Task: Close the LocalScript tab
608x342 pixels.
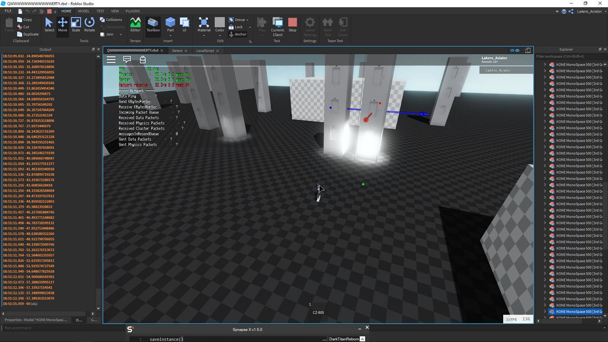Action: [x=217, y=51]
